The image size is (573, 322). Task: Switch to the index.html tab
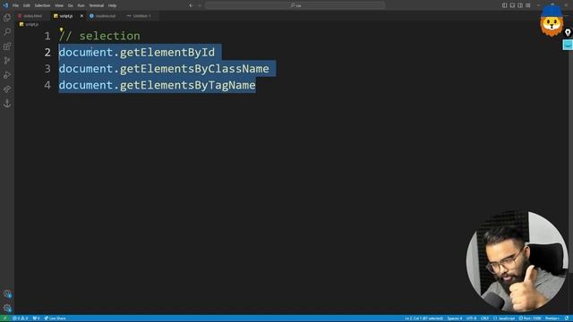click(x=32, y=16)
